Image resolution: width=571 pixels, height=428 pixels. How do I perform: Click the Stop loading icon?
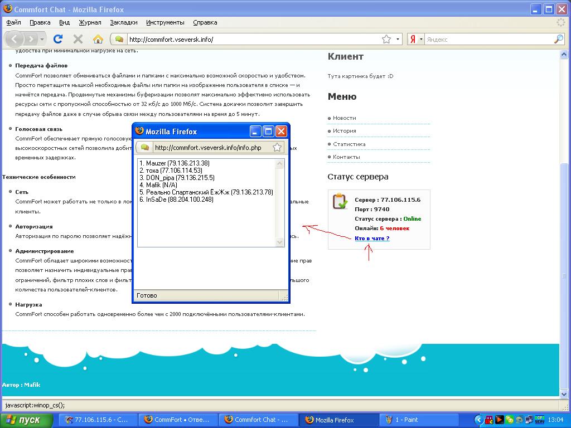tap(78, 39)
